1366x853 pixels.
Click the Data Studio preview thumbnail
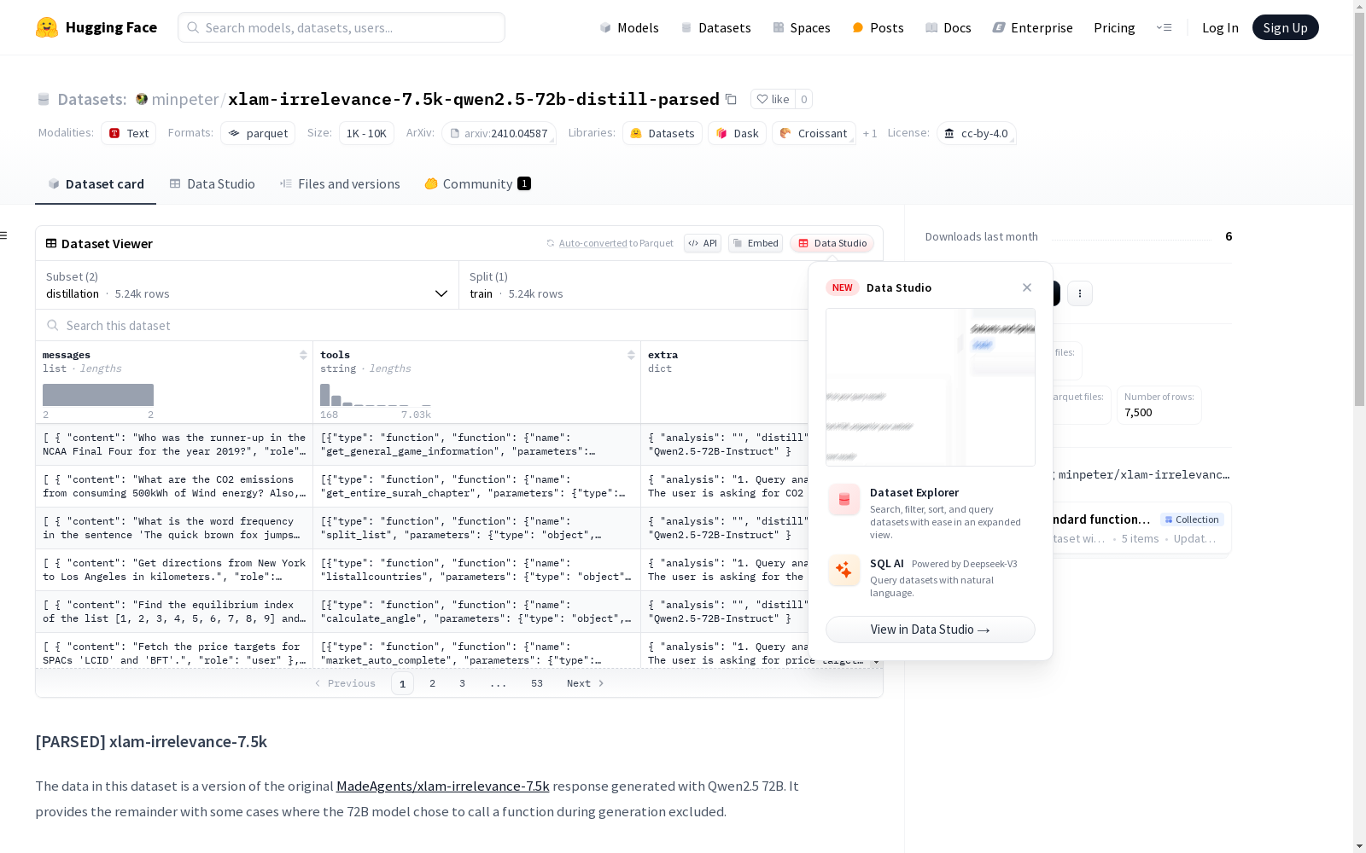click(930, 387)
